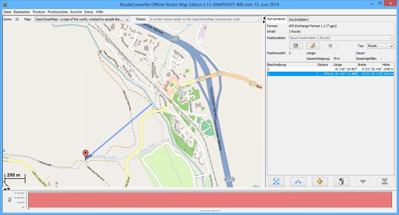Viewport: 399px width, 215px height.
Task: Click the delete position trash can button
Action: (x=341, y=181)
